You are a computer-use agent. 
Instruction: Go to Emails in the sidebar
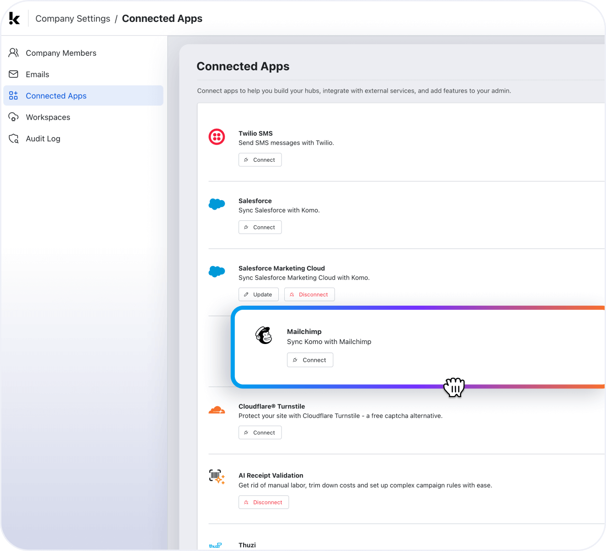(x=83, y=74)
